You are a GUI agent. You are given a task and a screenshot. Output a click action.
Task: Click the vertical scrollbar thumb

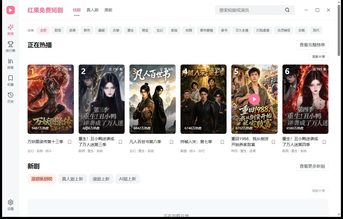339,30
